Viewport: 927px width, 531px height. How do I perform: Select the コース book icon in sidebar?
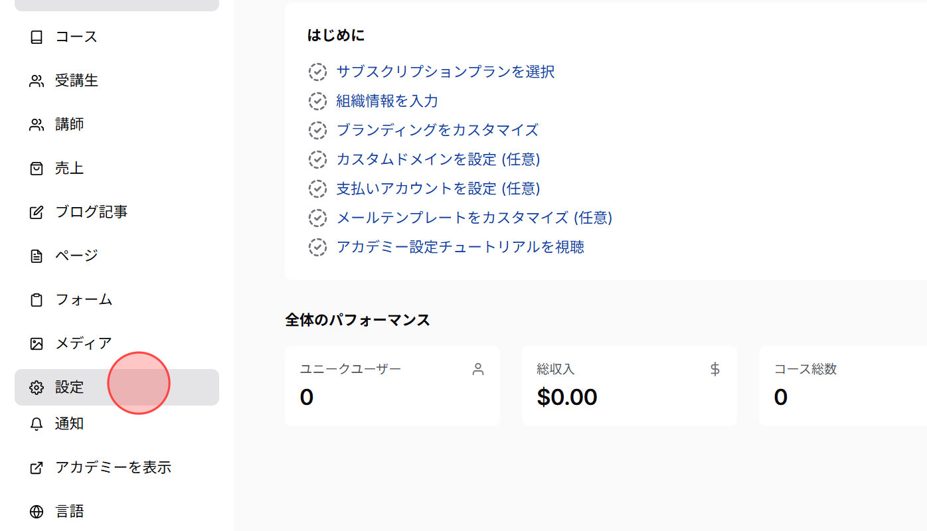[37, 37]
